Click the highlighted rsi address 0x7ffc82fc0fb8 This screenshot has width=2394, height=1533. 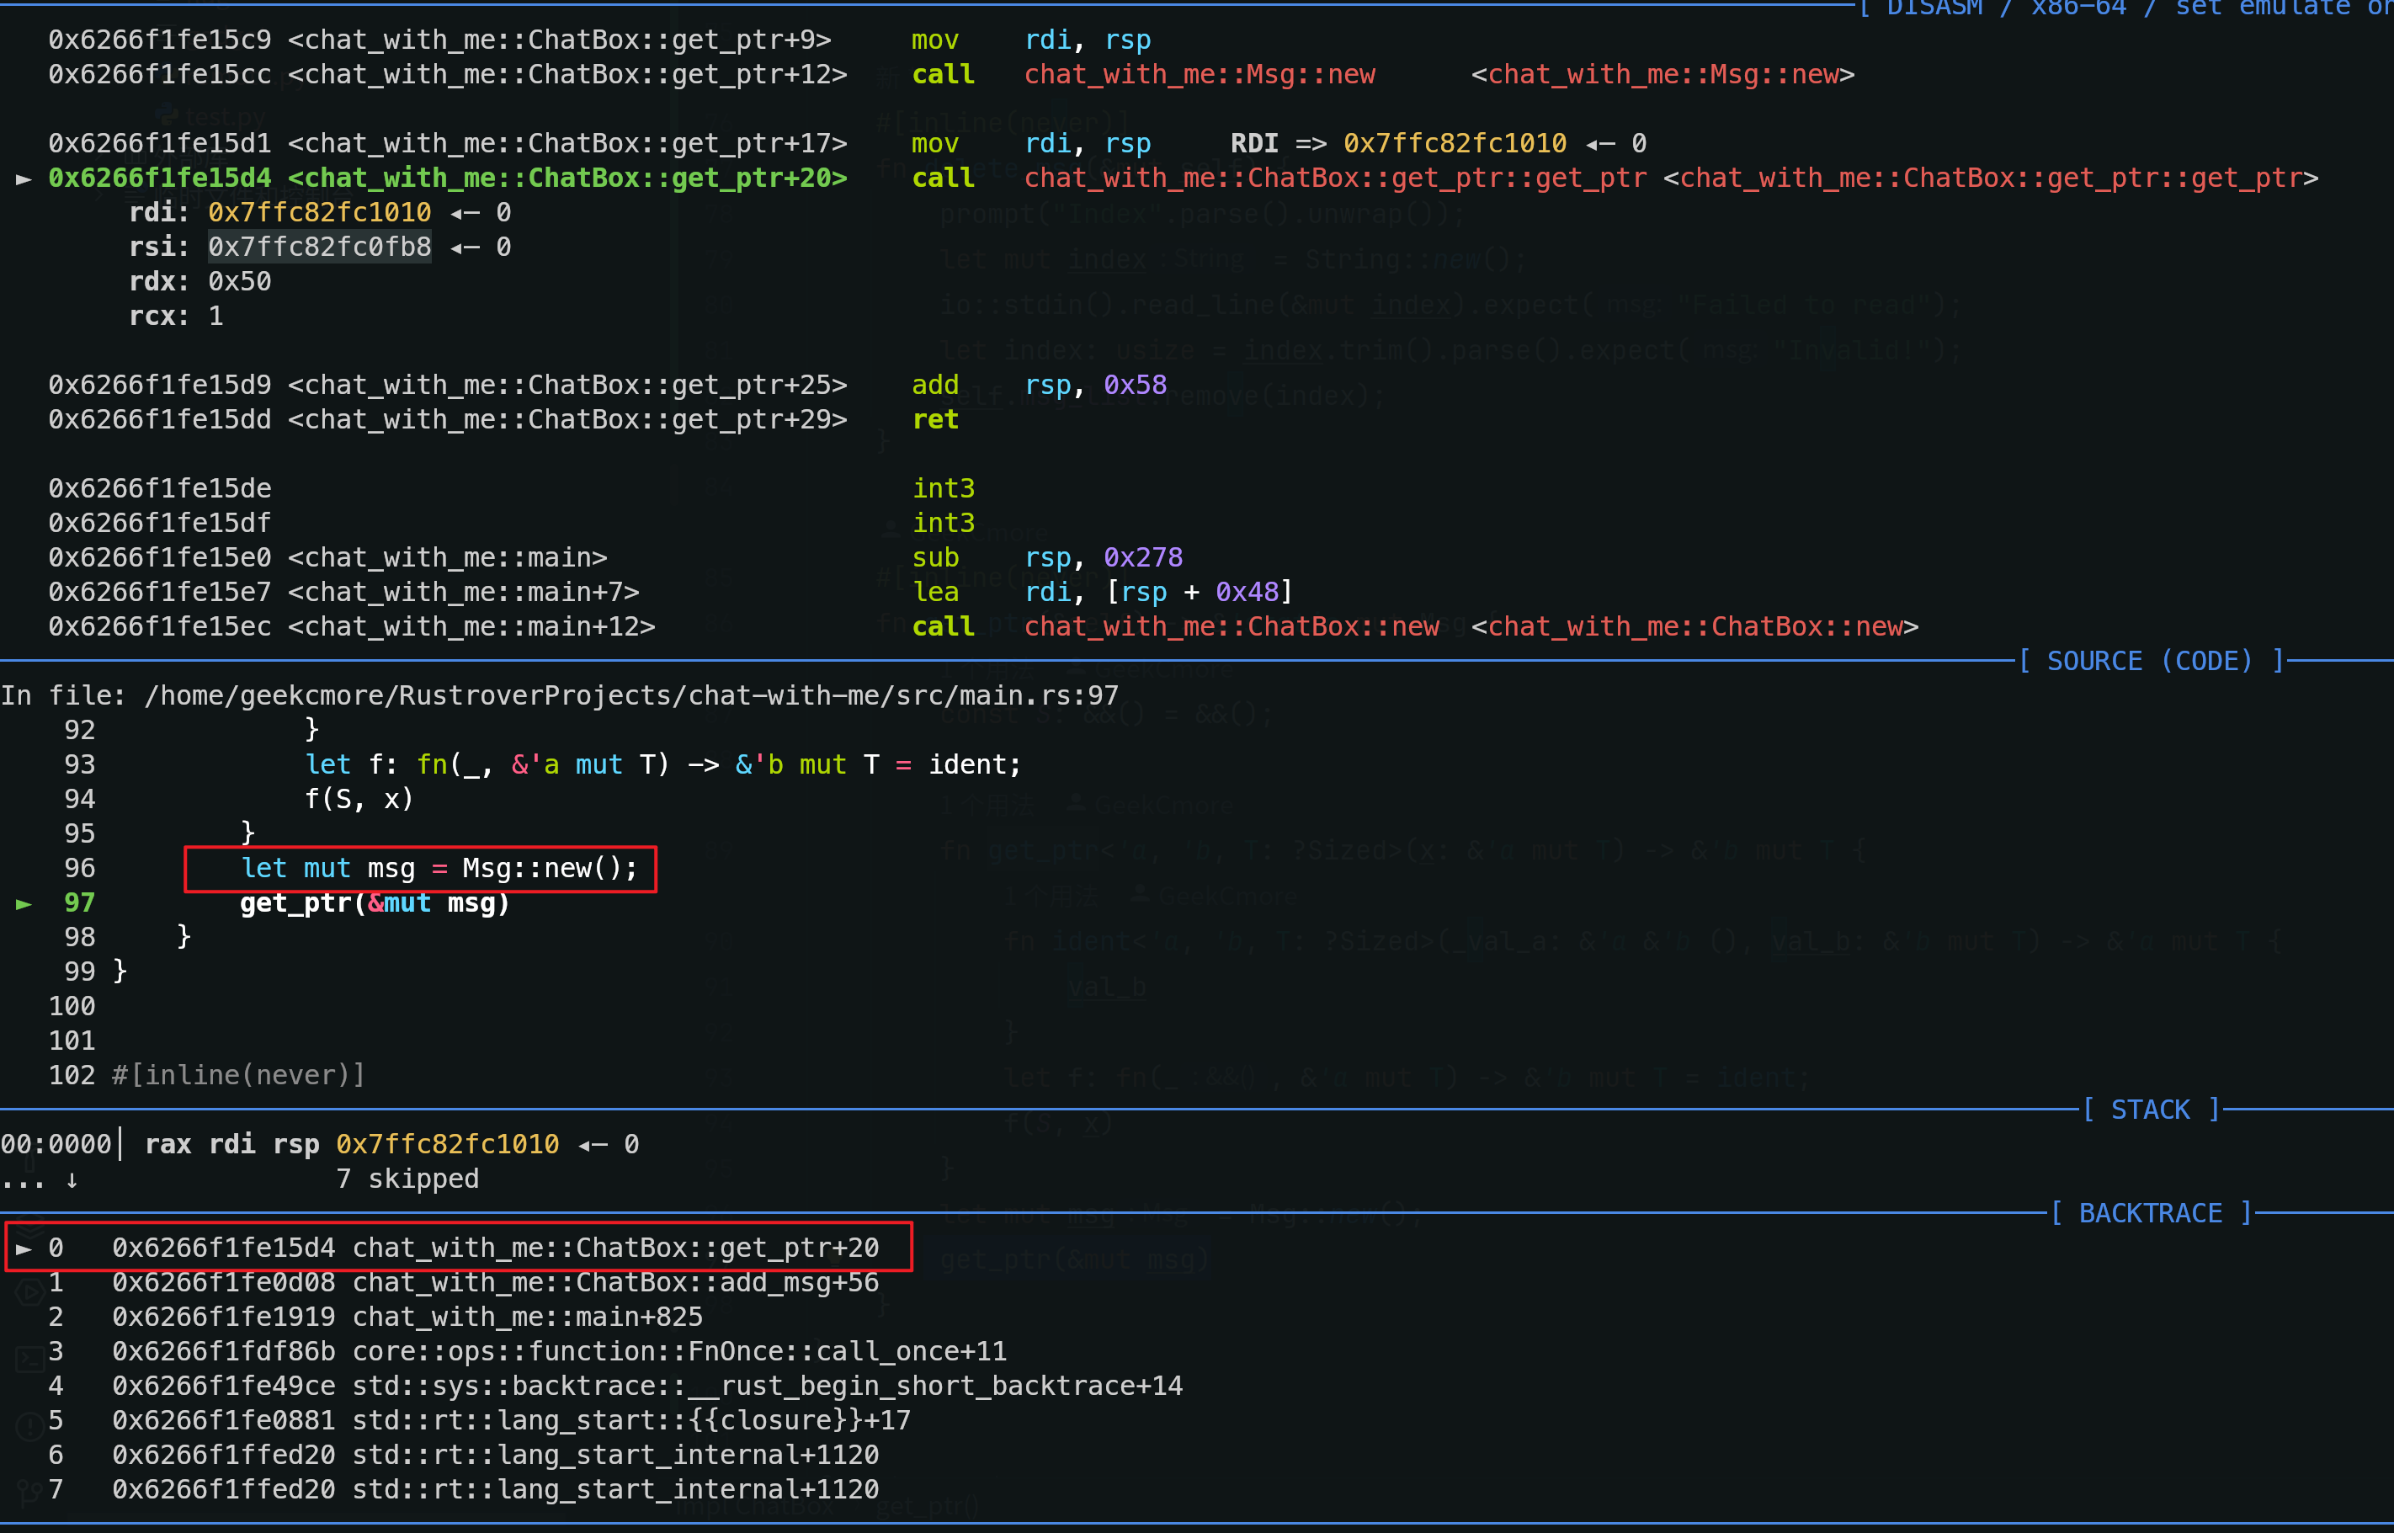tap(320, 247)
